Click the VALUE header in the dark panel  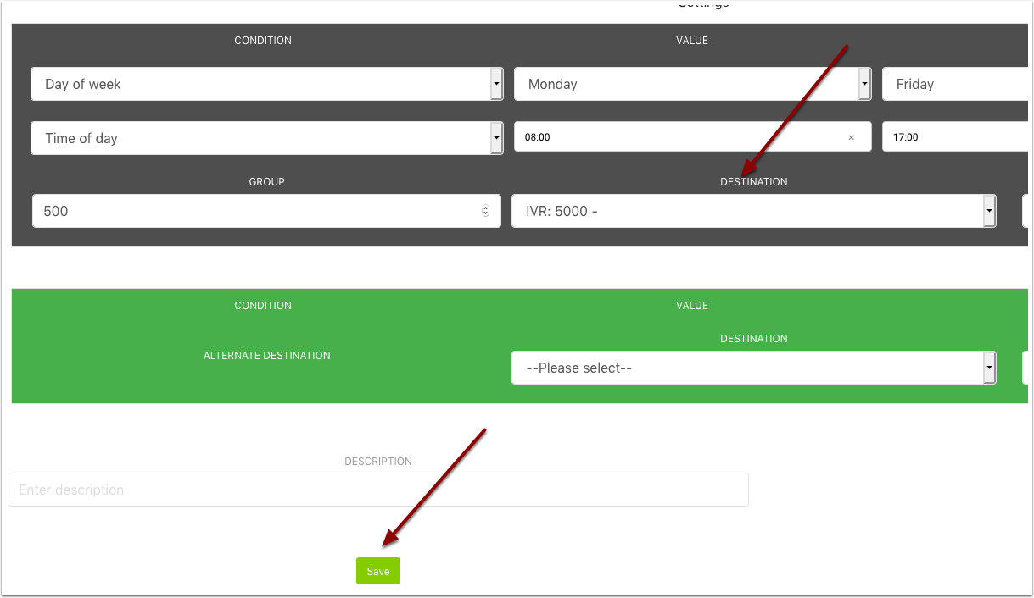(692, 41)
